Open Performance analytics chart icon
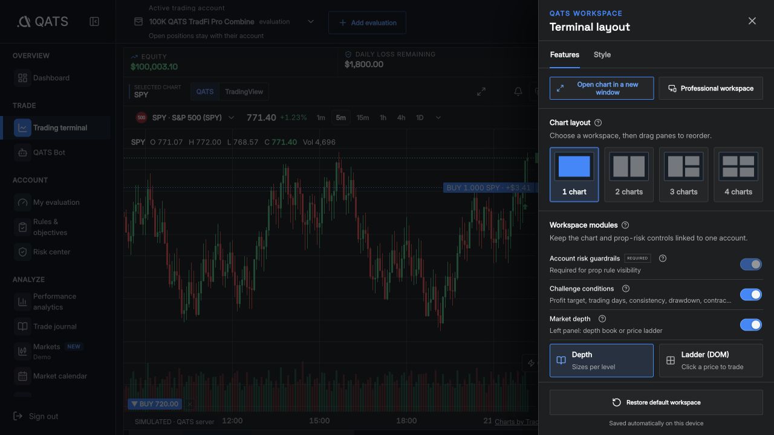Viewport: 774px width, 435px height. point(22,301)
